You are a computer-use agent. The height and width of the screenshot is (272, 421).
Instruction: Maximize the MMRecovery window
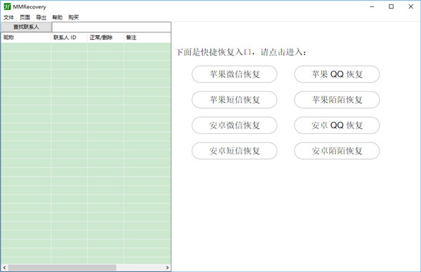[x=392, y=7]
